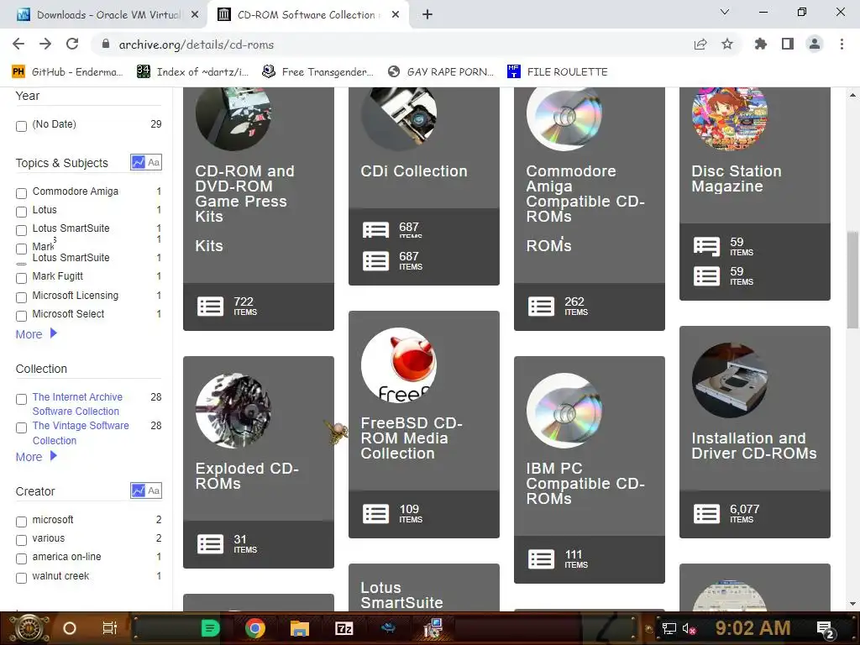Tick the walnut creek creator checkbox
The image size is (860, 645).
(21, 578)
